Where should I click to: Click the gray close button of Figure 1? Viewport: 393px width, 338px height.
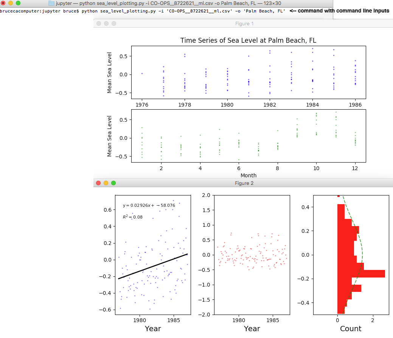point(99,23)
